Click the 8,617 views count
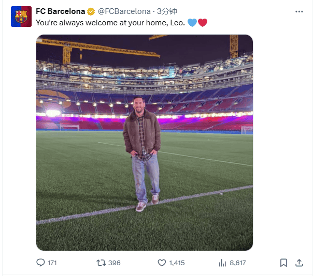The image size is (313, 276). click(238, 263)
